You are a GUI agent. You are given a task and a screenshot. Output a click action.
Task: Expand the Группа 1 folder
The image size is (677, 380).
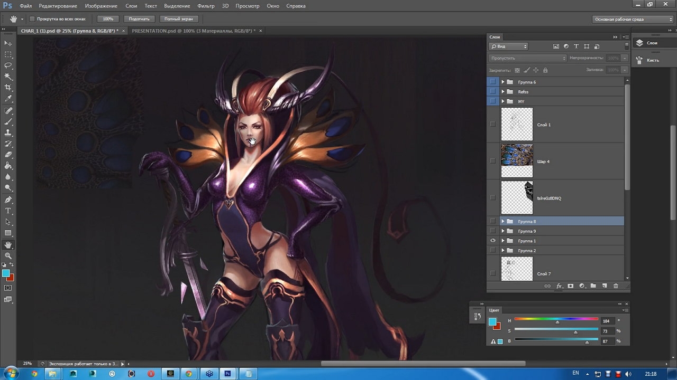pos(503,241)
